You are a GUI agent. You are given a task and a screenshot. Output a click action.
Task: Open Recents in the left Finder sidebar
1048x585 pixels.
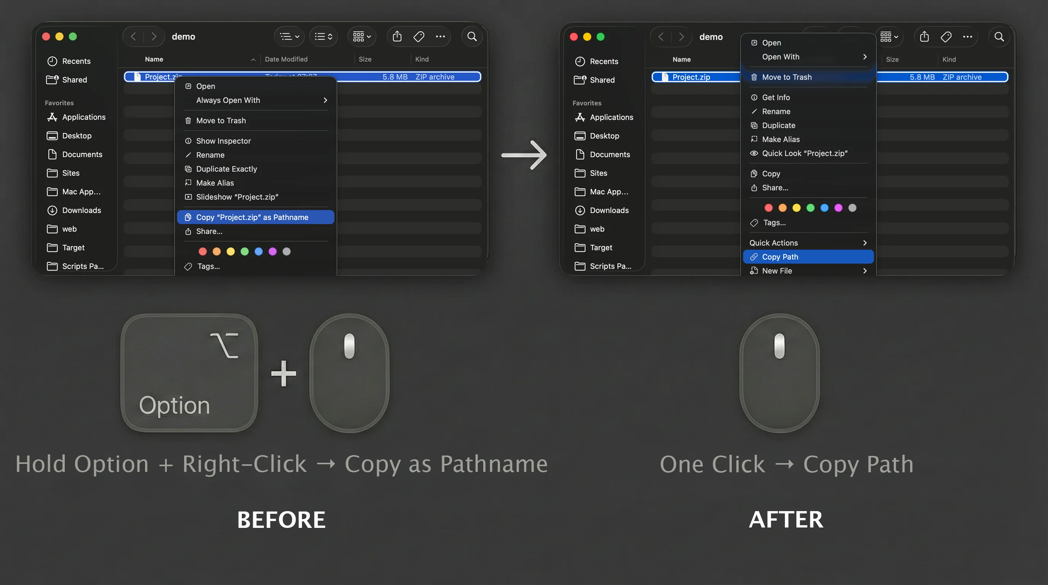[69, 61]
